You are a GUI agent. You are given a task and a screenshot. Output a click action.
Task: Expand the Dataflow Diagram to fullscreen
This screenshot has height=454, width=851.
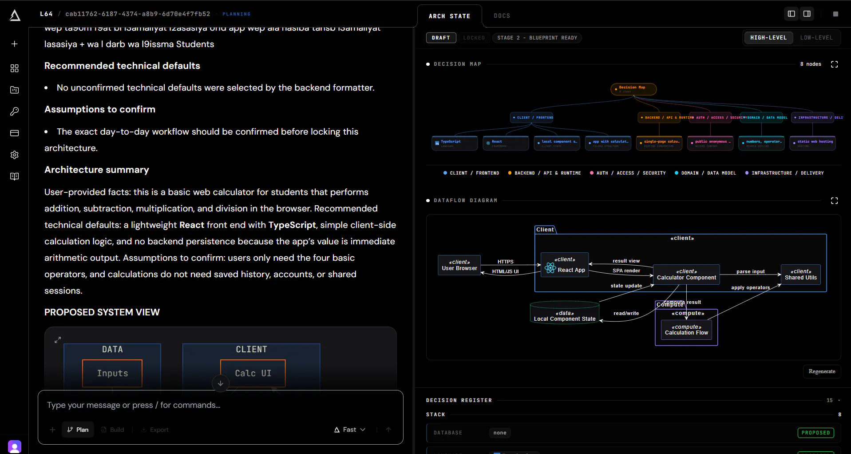click(834, 201)
